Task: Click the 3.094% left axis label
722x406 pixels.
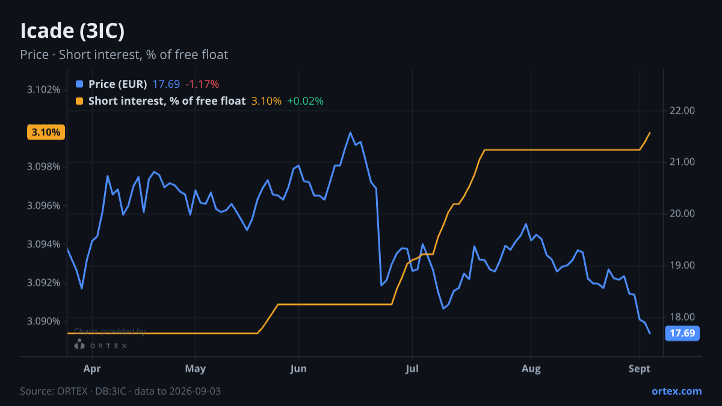Action: pyautogui.click(x=45, y=244)
